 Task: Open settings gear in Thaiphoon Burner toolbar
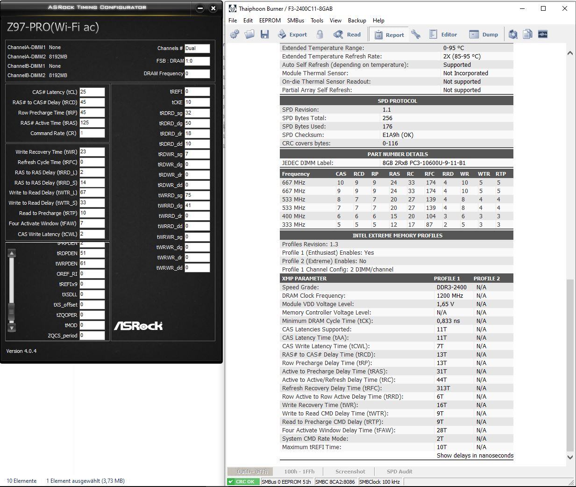tap(235, 34)
